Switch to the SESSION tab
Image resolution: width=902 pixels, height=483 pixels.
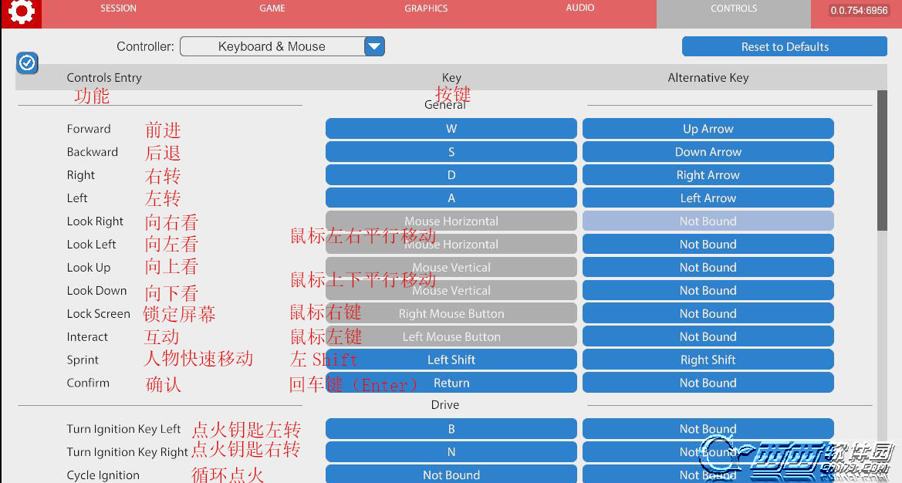[119, 8]
